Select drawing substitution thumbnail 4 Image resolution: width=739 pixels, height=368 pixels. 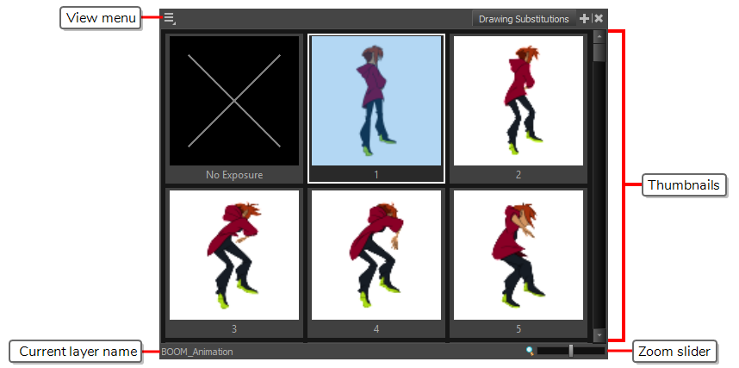click(376, 255)
